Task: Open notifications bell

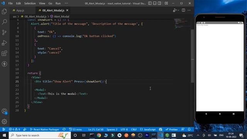Action: [189, 129]
